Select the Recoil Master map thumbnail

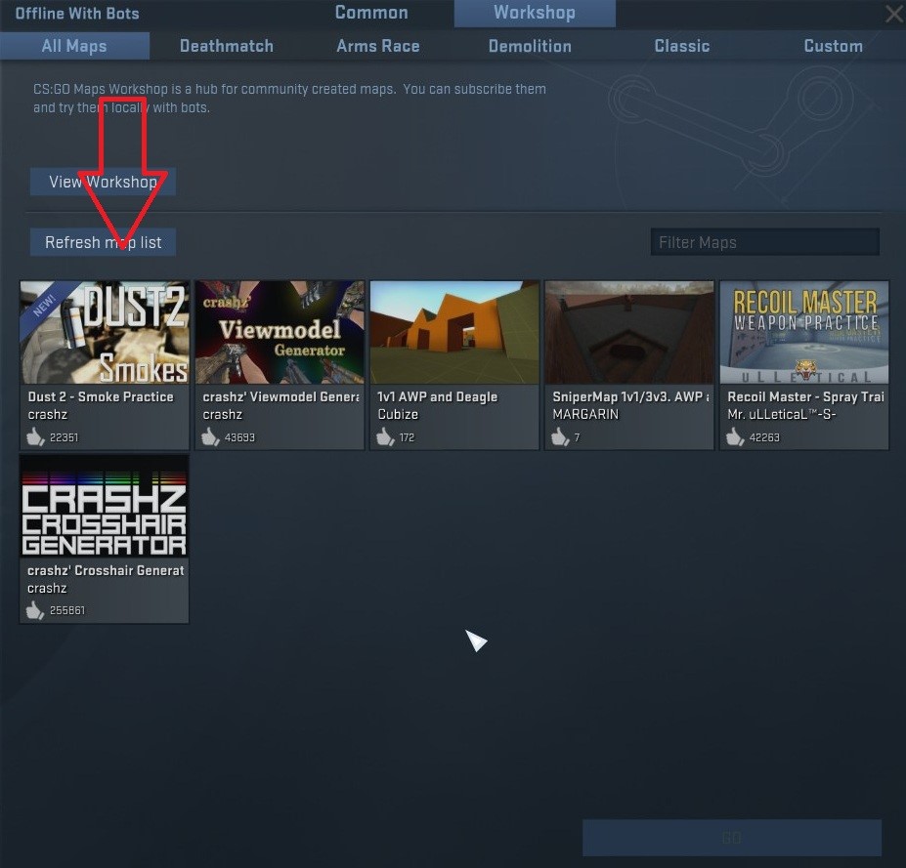[x=804, y=332]
